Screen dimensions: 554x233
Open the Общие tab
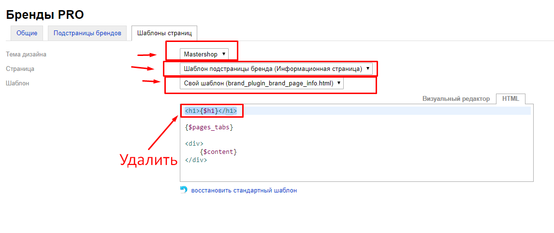(x=27, y=33)
